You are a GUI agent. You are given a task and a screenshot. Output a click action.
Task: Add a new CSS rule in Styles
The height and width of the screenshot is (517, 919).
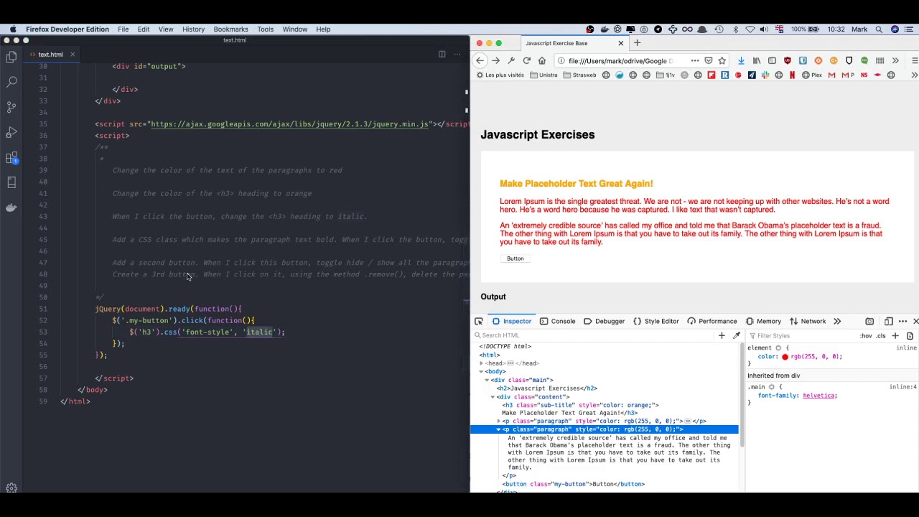(x=895, y=336)
